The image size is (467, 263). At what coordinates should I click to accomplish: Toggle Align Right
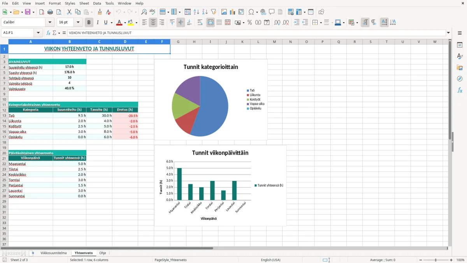pyautogui.click(x=162, y=23)
